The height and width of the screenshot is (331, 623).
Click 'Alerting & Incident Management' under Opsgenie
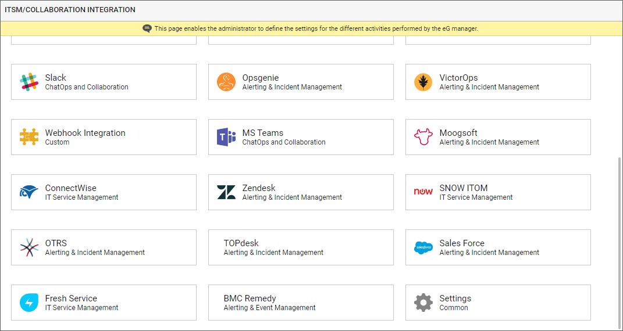coord(292,87)
